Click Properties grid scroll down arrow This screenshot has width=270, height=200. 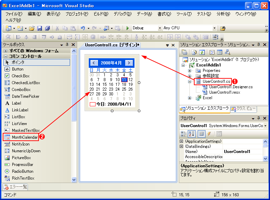(265, 158)
